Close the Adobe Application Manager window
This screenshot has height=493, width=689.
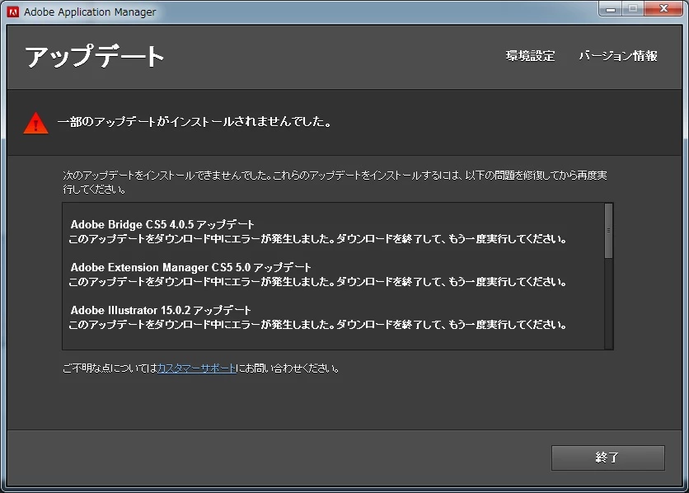(x=664, y=9)
